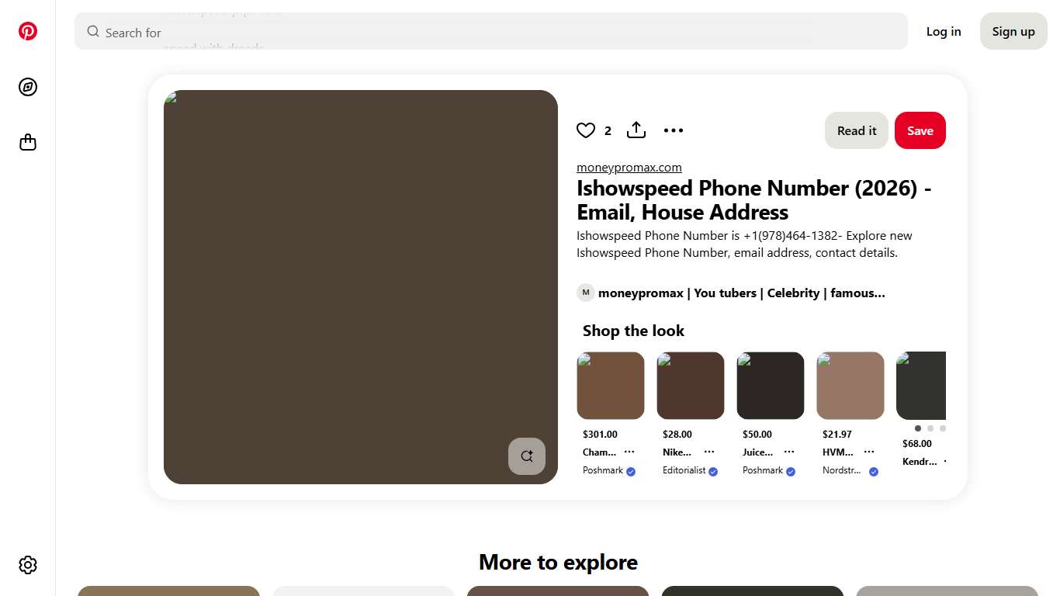This screenshot has width=1060, height=596.
Task: Click Log in at the top right
Action: 944,31
